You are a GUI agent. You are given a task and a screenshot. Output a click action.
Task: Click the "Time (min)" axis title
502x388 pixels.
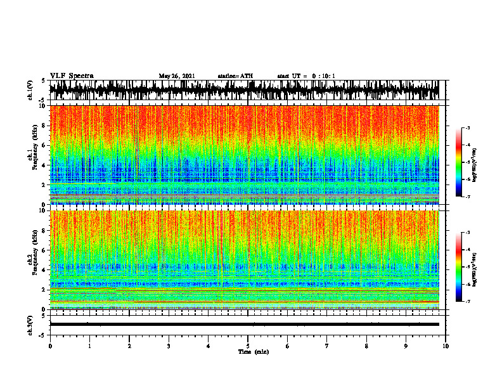pyautogui.click(x=254, y=352)
